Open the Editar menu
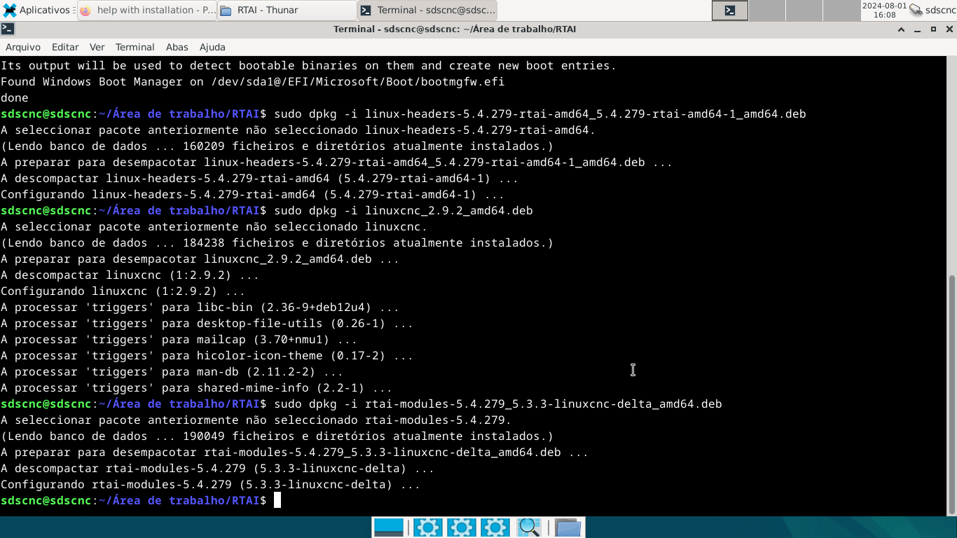This screenshot has height=538, width=957. [65, 47]
